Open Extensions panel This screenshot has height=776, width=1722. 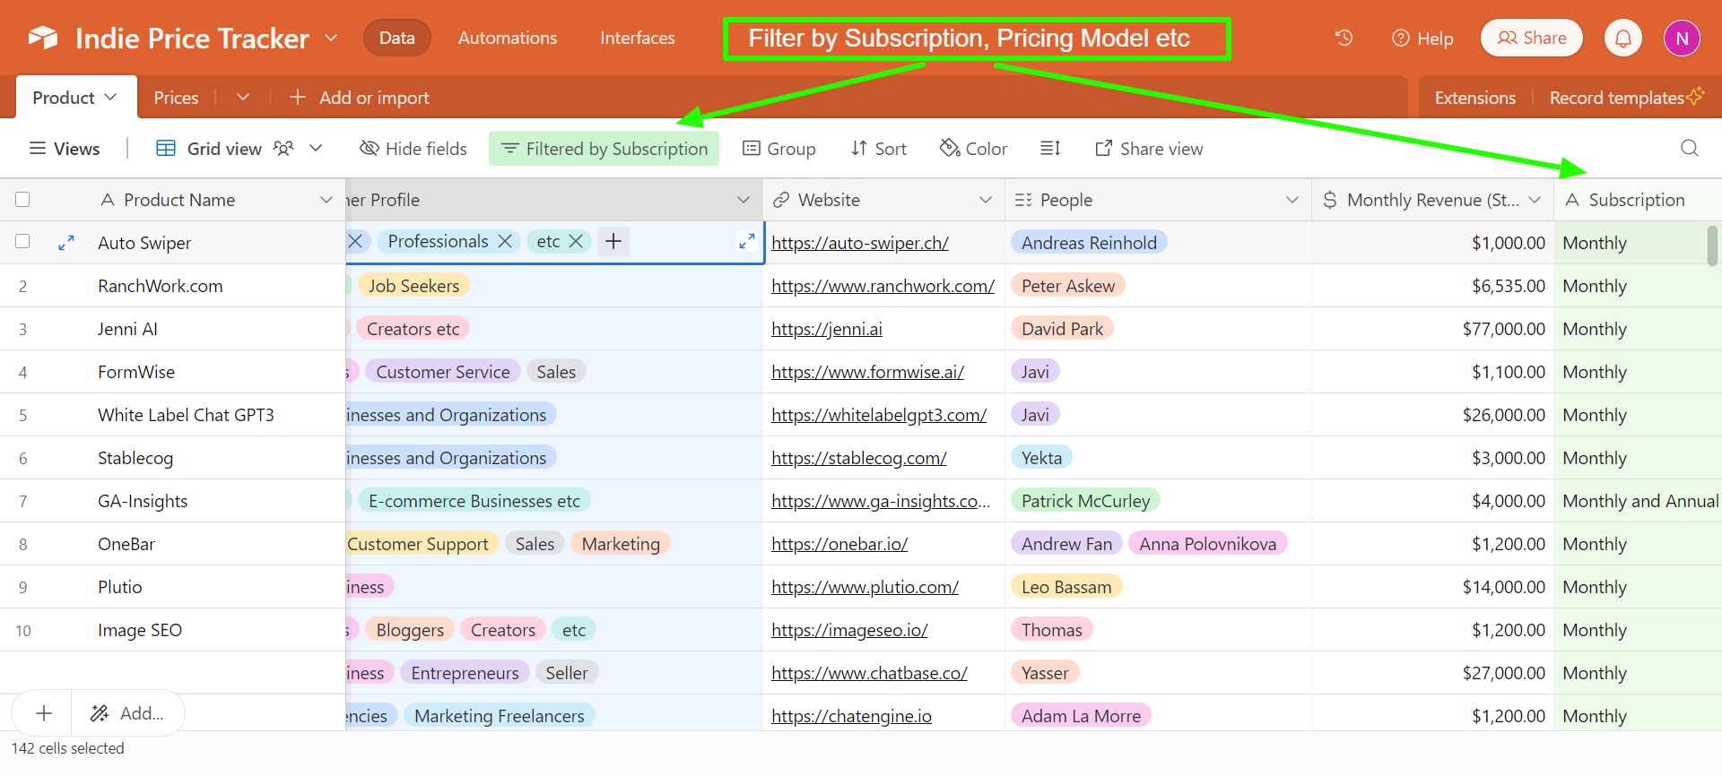(1475, 97)
